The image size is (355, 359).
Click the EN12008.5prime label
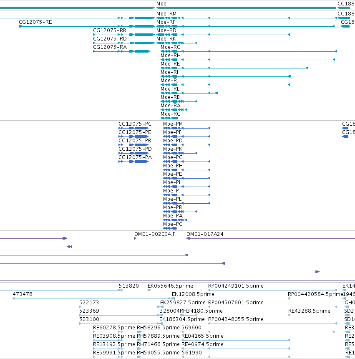[193, 294]
